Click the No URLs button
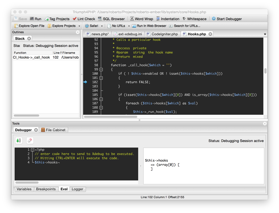The height and width of the screenshot is (213, 279). 116,26
